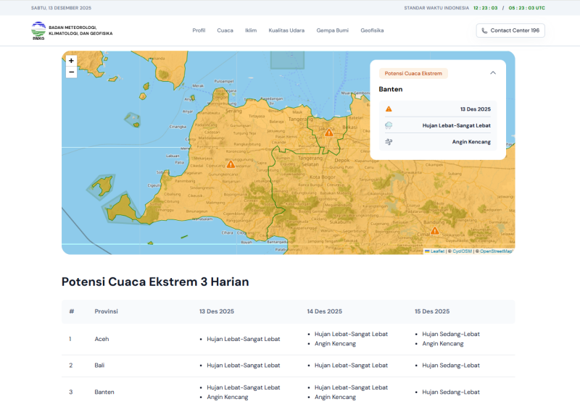Click the Contact Center 196 button
Viewport: 580px width, 404px height.
(x=510, y=30)
